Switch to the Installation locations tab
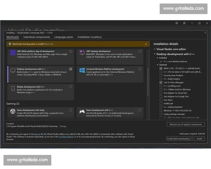The width and height of the screenshot is (211, 169). coord(89,37)
